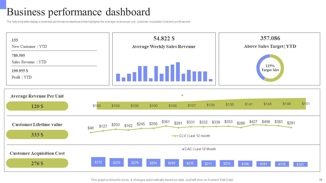Select the $151 revenue per unit label
Screen dimensions: 326x183
click(x=306, y=104)
